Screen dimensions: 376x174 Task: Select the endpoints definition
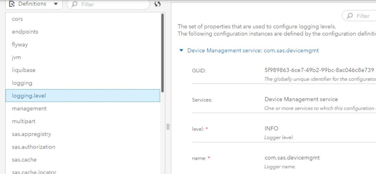[83, 32]
